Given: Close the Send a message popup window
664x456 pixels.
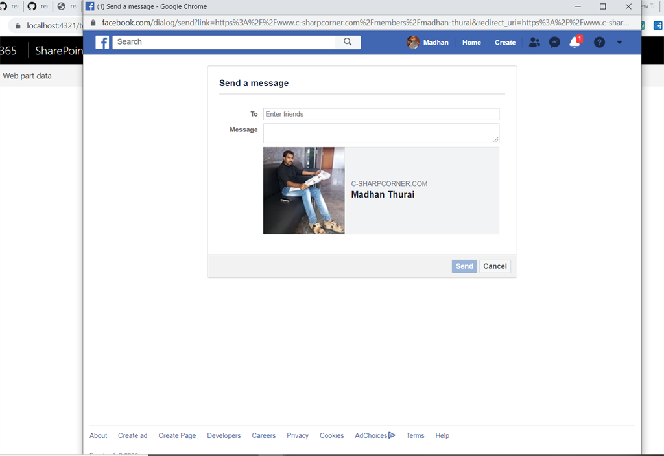Looking at the screenshot, I should coord(628,6).
